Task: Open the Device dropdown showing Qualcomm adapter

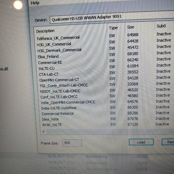Action: (x=112, y=18)
